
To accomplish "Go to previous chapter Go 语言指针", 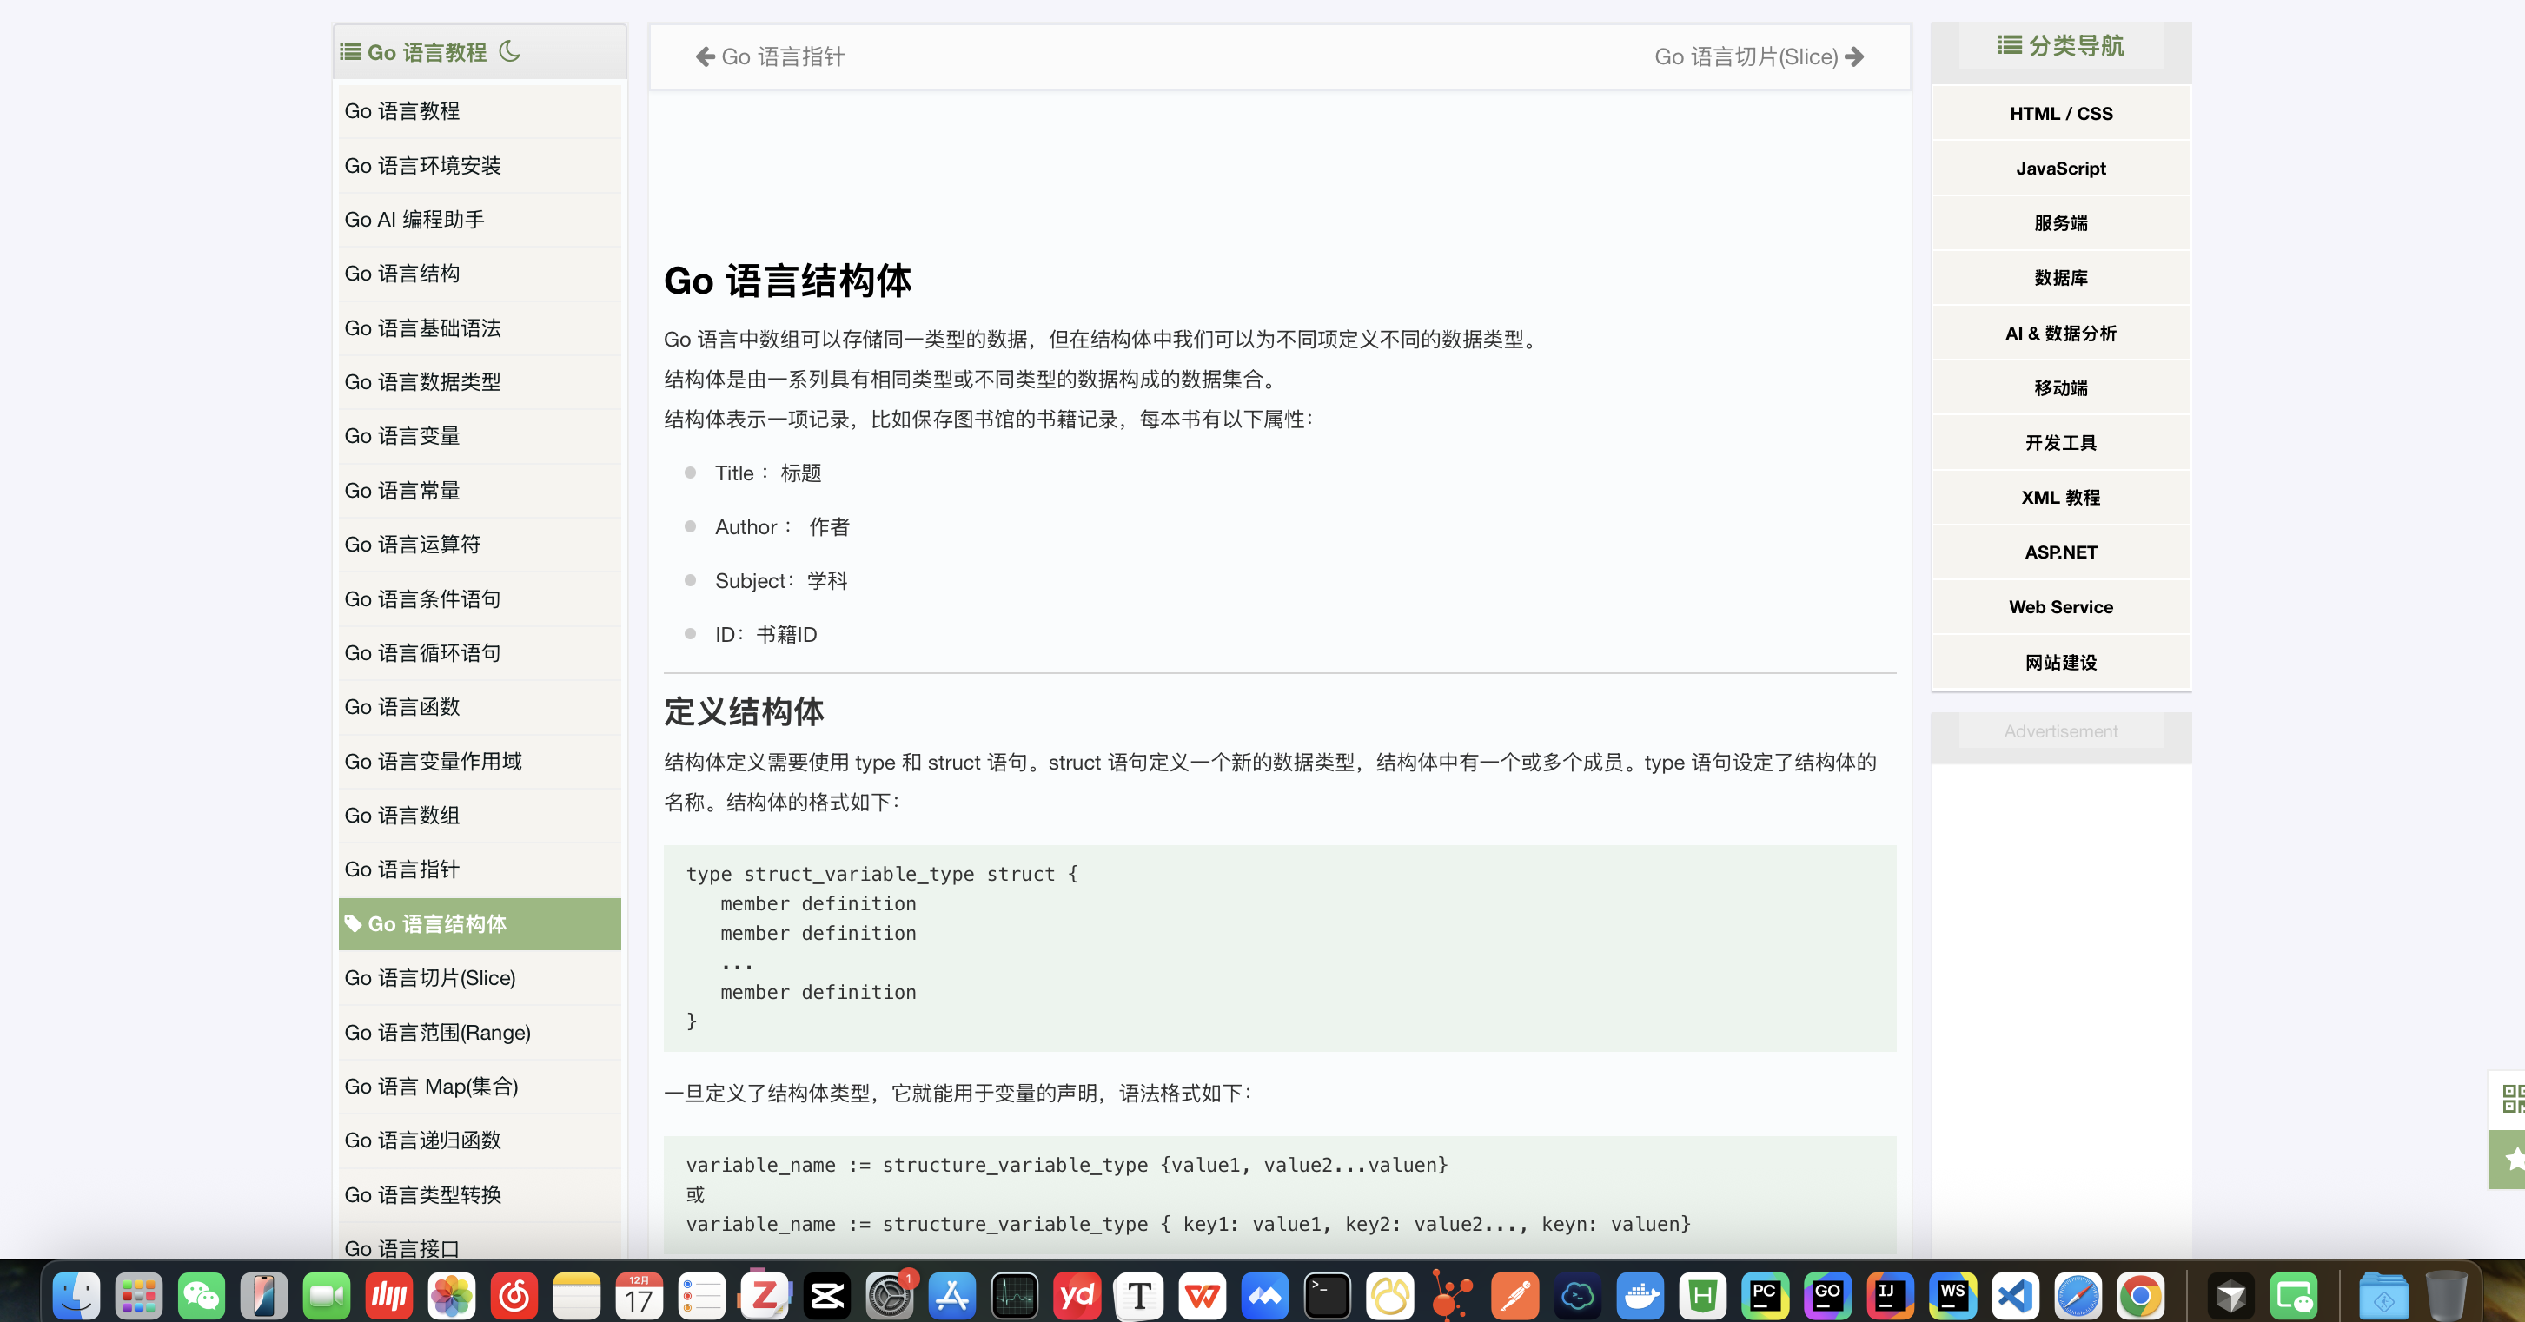I will 770,56.
